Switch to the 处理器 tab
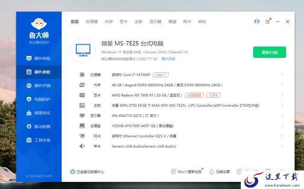Screen dimensions: 304x189 click(92, 21)
